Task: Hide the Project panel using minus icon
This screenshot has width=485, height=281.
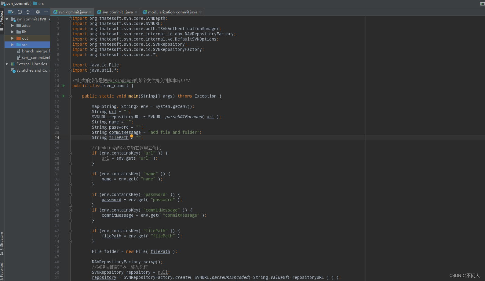Action: coord(46,12)
